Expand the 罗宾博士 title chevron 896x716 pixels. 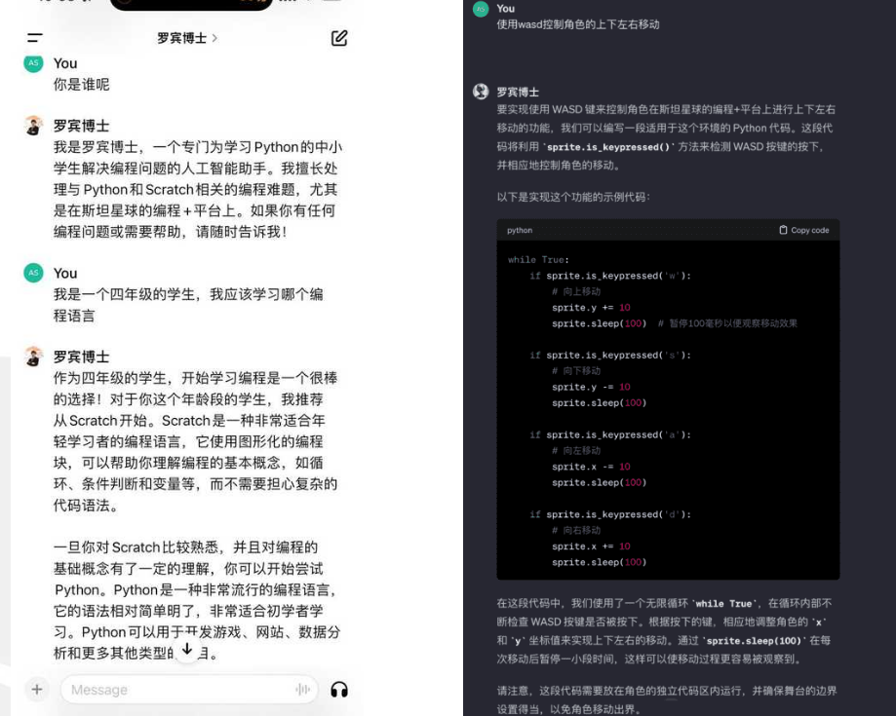pos(214,39)
